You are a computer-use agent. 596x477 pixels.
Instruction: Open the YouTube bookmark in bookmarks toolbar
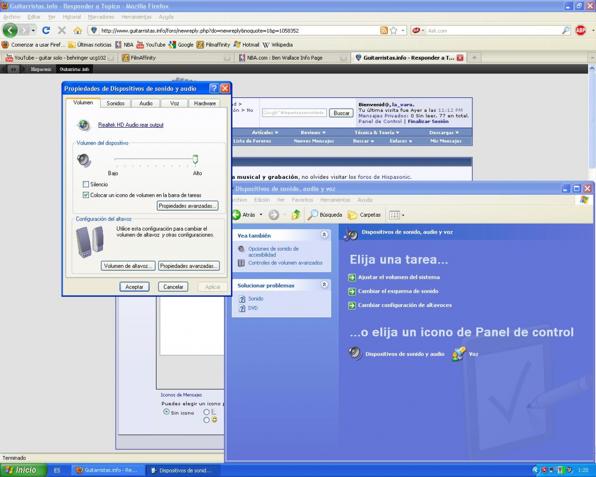[x=151, y=45]
